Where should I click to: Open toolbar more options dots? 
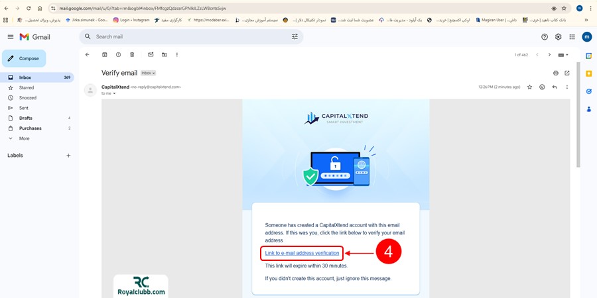[x=176, y=55]
